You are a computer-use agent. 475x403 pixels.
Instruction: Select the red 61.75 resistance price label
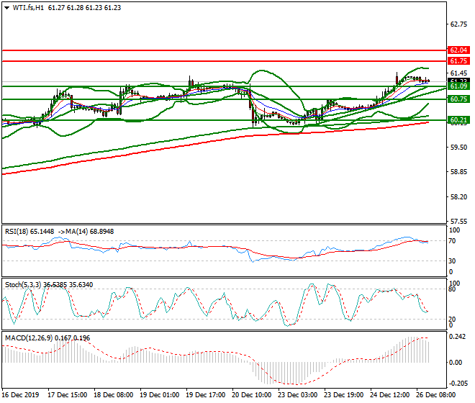(458, 61)
